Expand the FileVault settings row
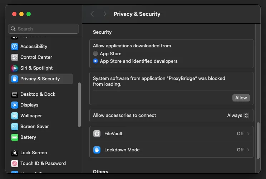This screenshot has width=266, height=179. pyautogui.click(x=171, y=134)
